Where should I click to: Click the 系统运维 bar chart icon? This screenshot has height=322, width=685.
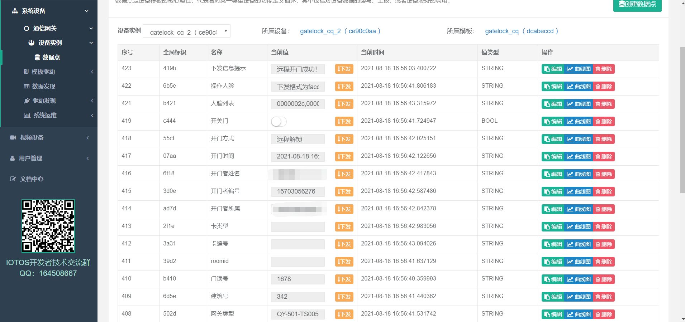click(x=27, y=115)
